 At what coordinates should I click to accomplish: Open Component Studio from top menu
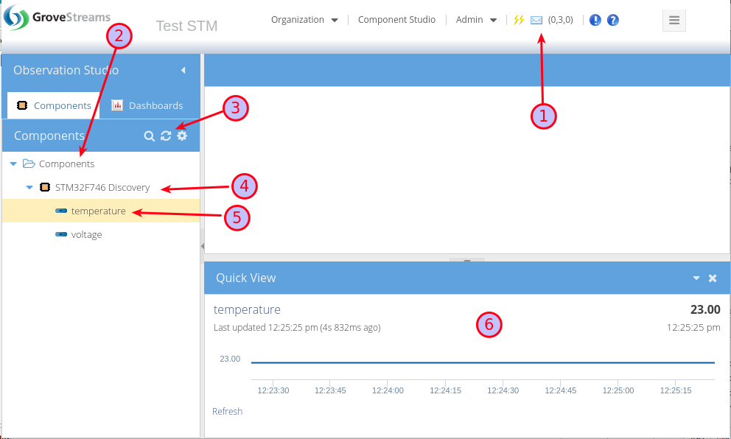tap(396, 20)
